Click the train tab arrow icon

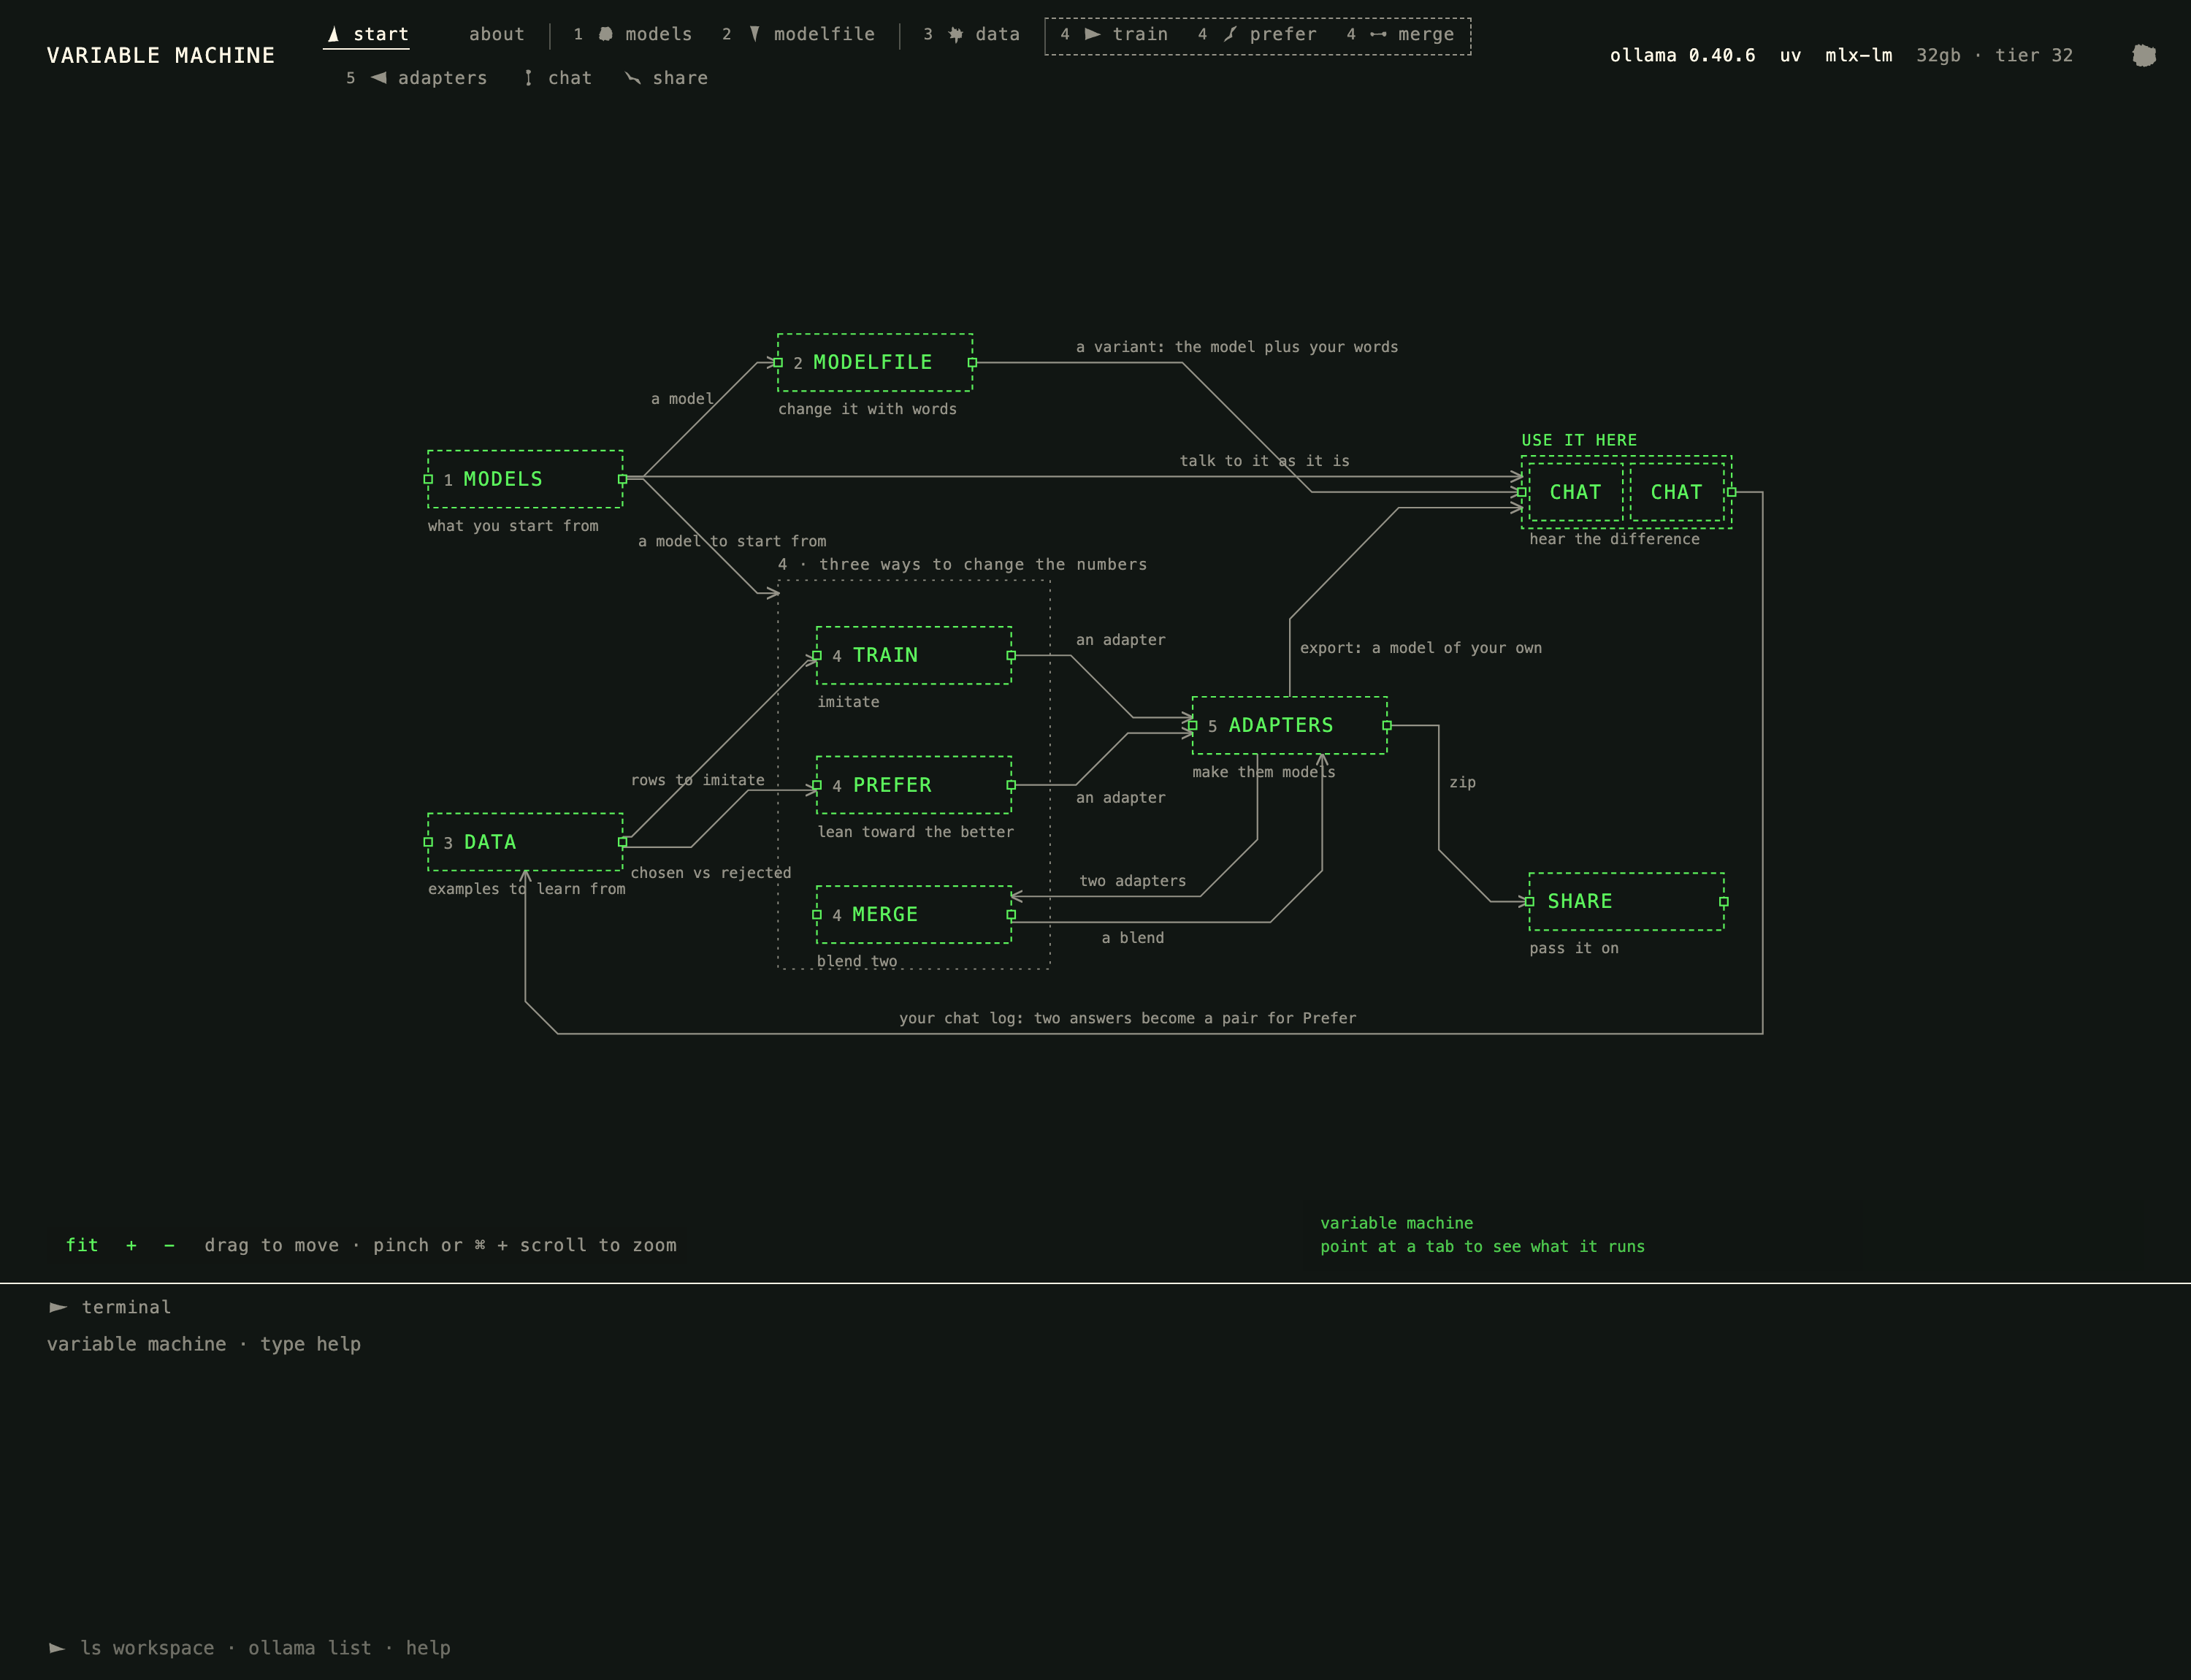pos(1093,34)
